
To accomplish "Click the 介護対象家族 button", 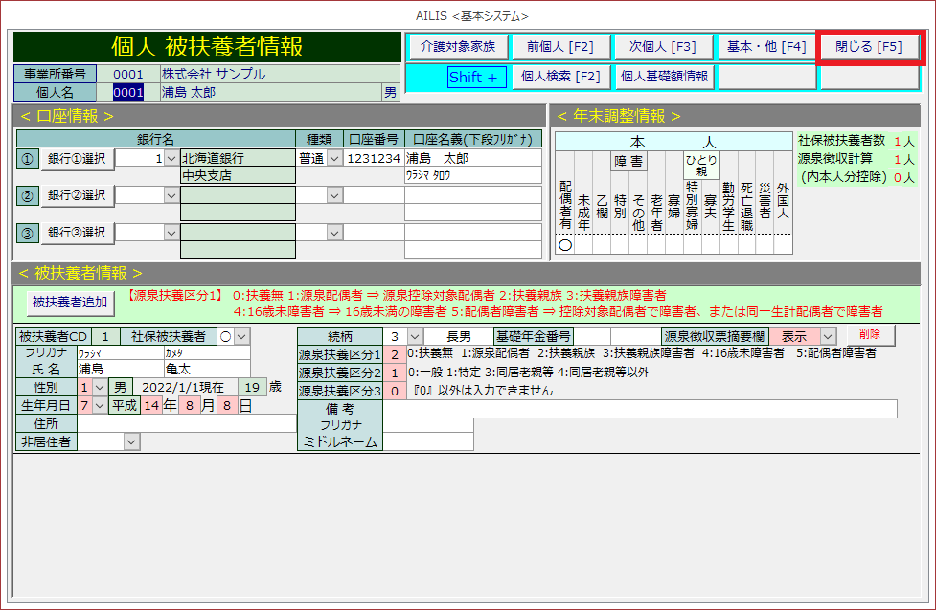I will point(457,46).
